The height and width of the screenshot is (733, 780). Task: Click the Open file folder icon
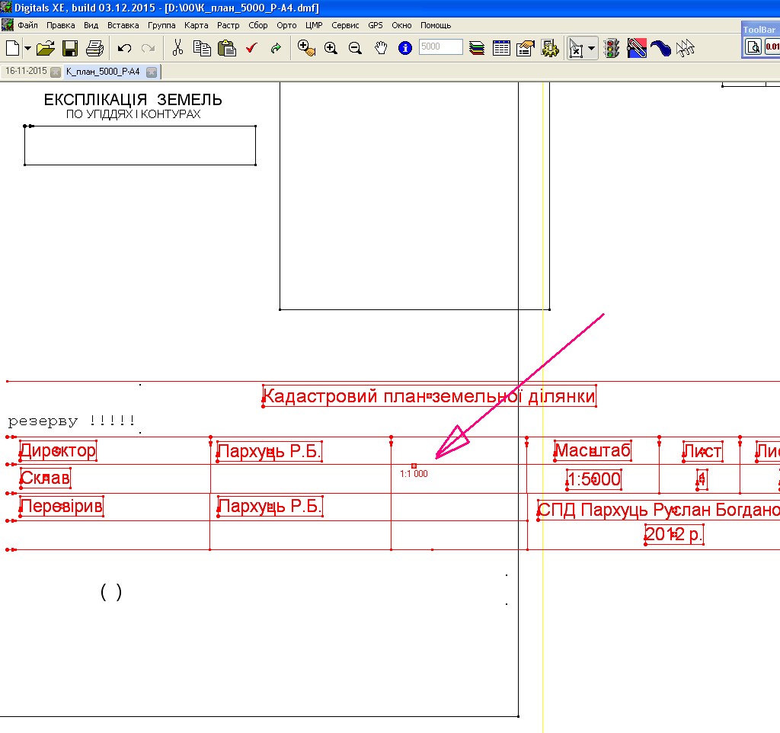tap(46, 48)
